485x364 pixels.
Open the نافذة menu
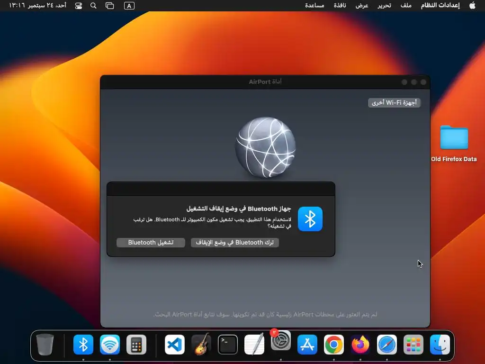pyautogui.click(x=340, y=6)
